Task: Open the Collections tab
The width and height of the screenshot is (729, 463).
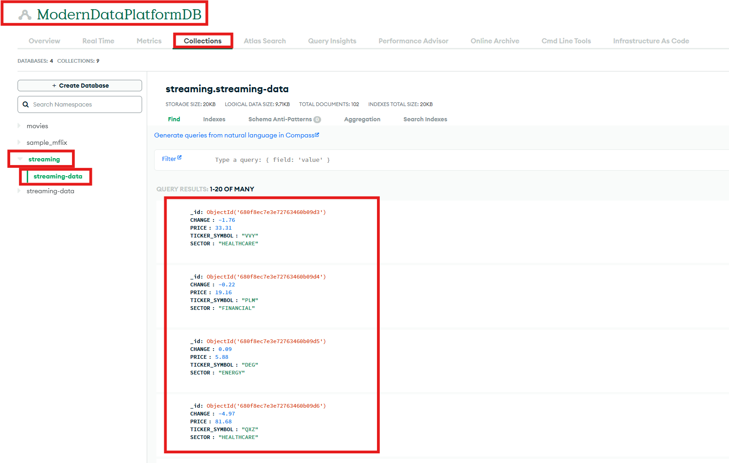Action: coord(203,41)
